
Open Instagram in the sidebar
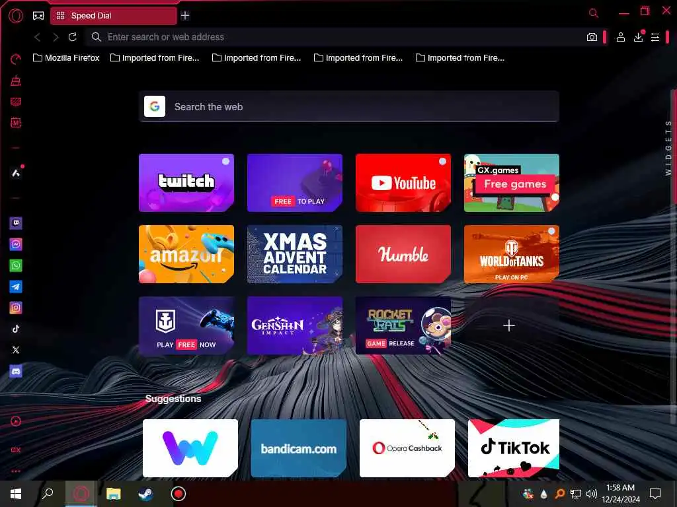pos(16,308)
